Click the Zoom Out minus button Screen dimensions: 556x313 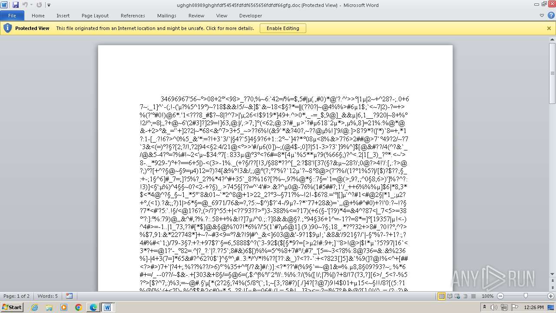pyautogui.click(x=500, y=296)
